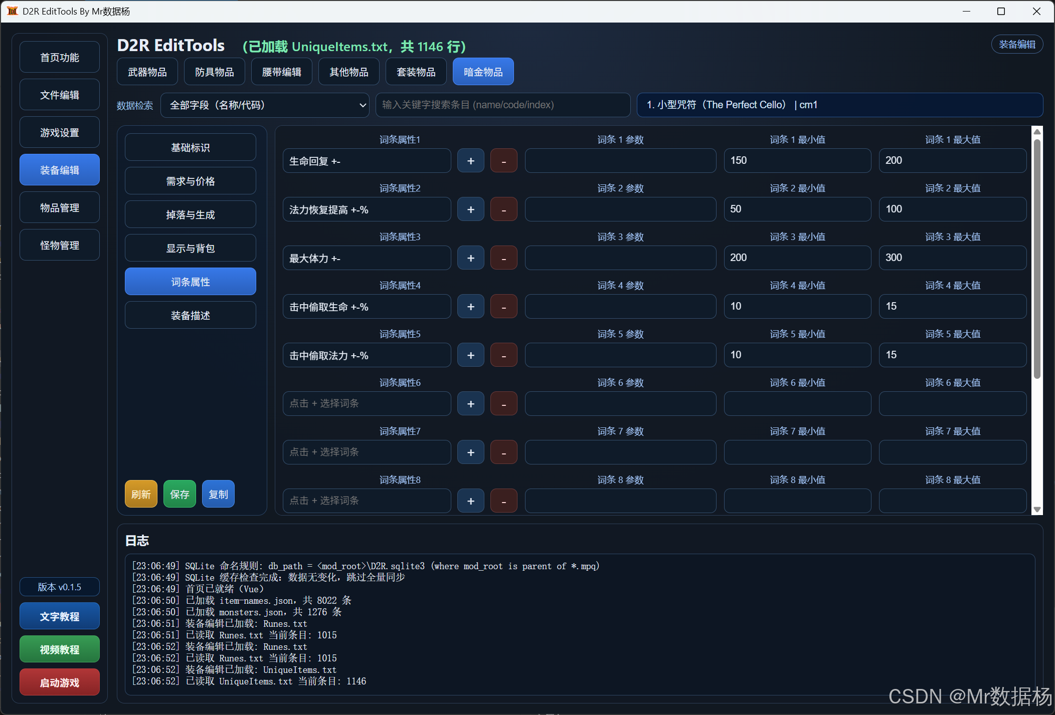
Task: Select 需求与价格 section
Action: [190, 181]
